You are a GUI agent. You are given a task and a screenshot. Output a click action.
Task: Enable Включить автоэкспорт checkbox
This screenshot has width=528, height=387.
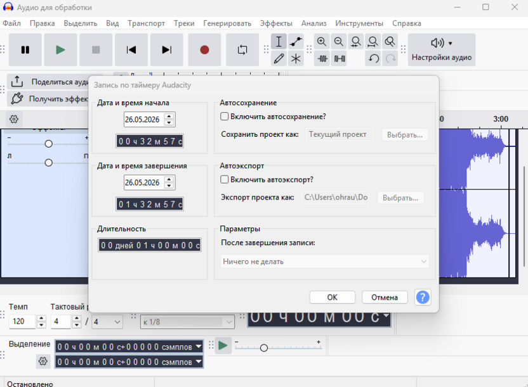tap(224, 179)
